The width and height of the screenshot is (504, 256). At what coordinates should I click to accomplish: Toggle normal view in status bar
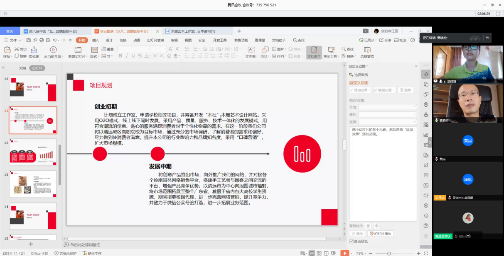[311, 253]
